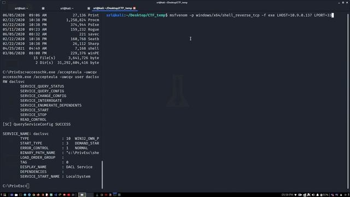The image size is (350, 197).
Task: Click the "221 savec" file row
Action: 51,34
